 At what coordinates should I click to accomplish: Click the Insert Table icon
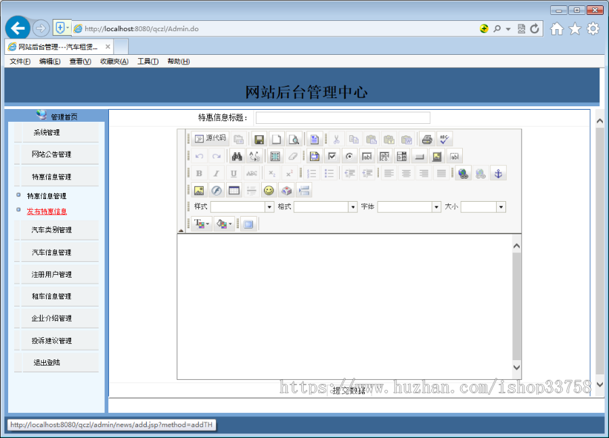pos(233,190)
